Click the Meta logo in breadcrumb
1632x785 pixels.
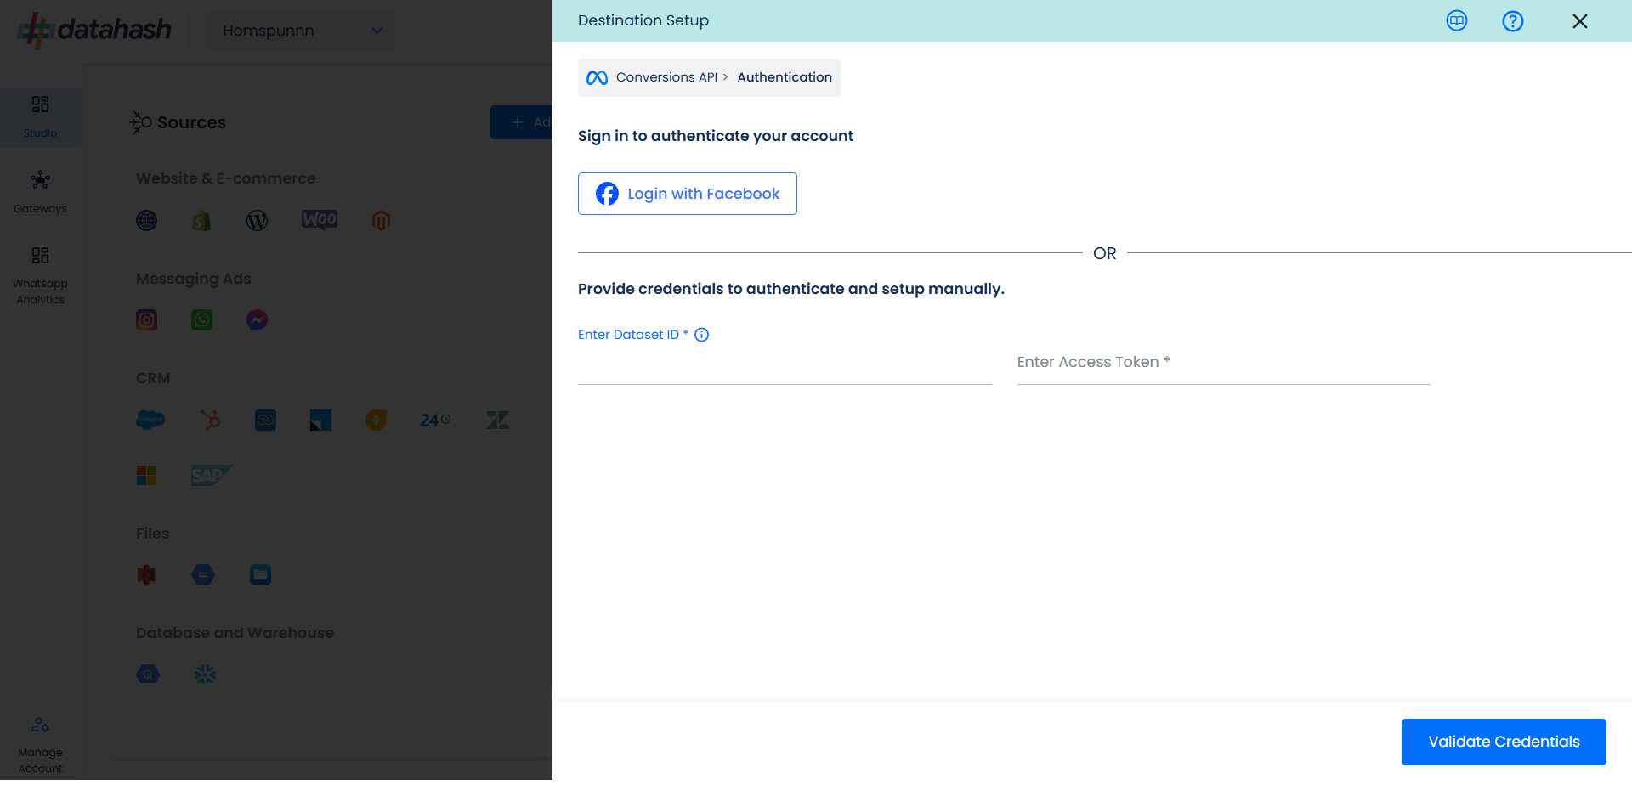tap(597, 77)
